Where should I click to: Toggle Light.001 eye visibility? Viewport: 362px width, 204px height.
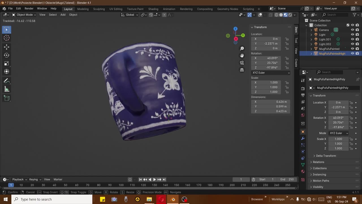353,39
